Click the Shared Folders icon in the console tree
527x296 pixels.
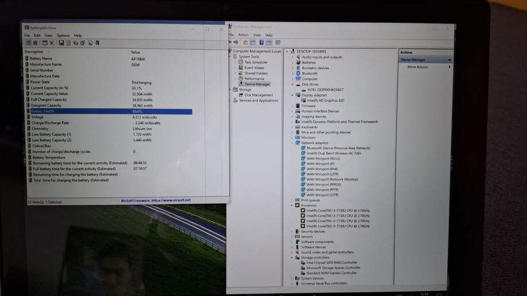[241, 73]
